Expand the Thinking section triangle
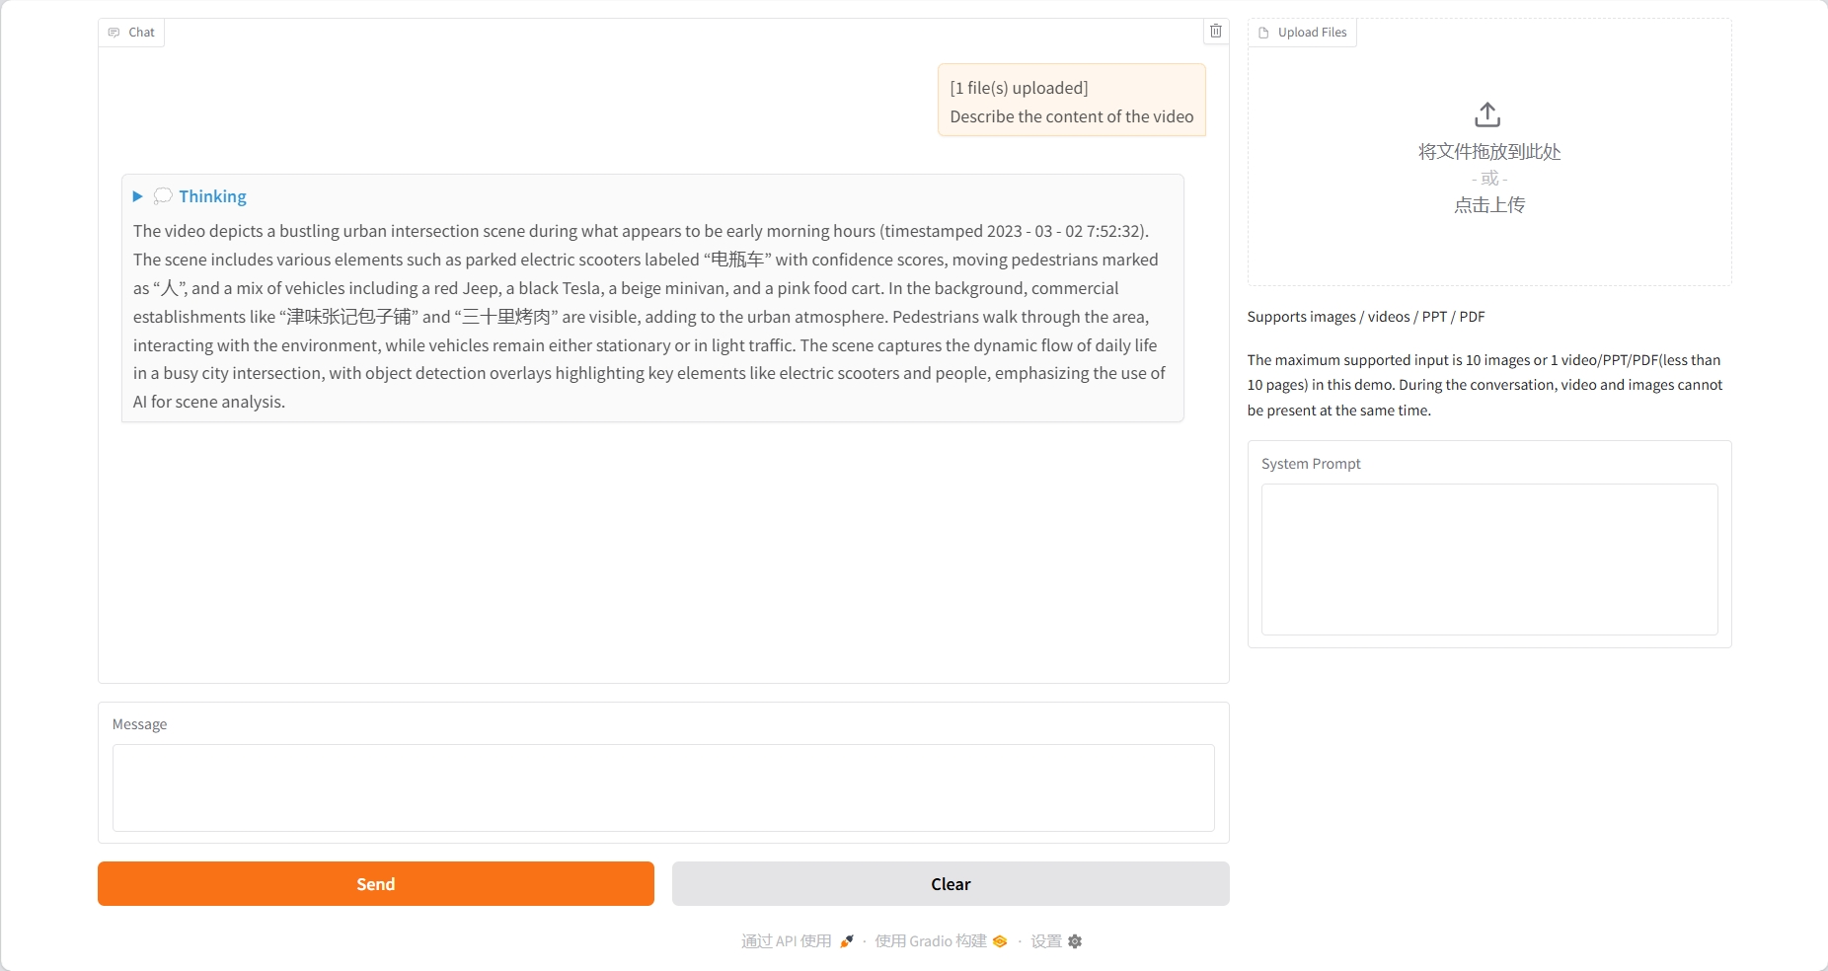Viewport: 1828px width, 971px height. 138,196
